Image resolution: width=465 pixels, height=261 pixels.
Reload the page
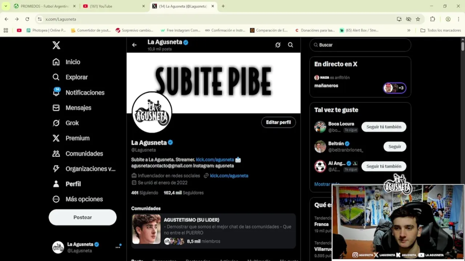(27, 19)
